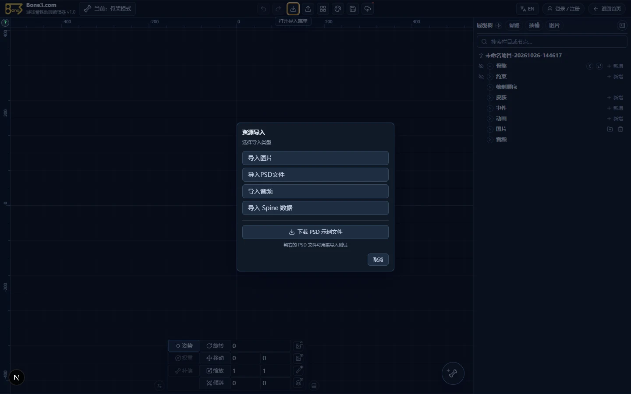631x394 pixels.
Task: Click the swap arrows icon in 骨骼 row
Action: (x=599, y=66)
